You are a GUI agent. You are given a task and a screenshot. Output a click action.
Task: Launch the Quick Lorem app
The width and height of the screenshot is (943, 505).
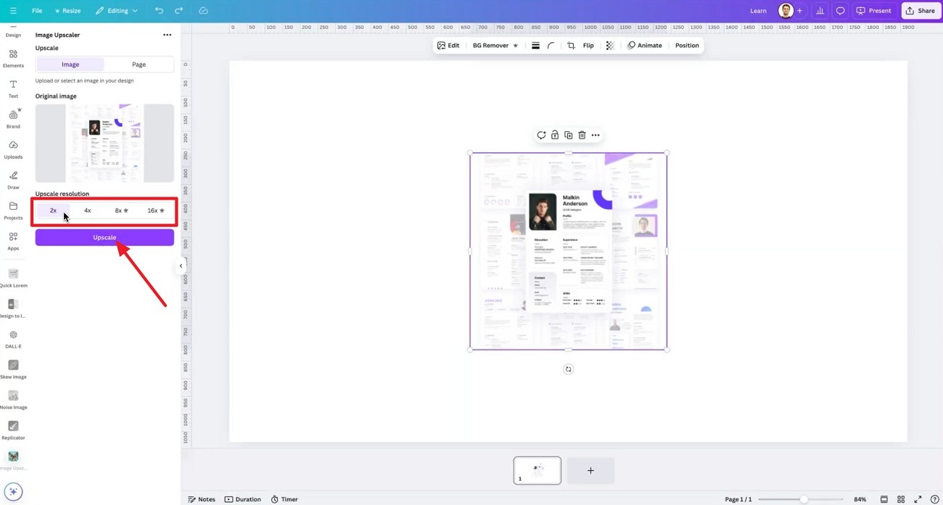13,278
